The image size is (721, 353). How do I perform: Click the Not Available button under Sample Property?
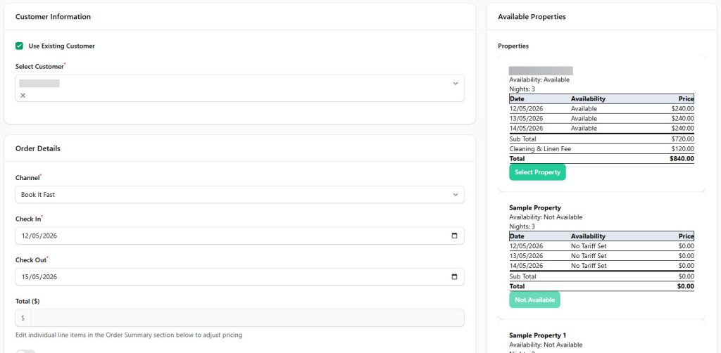pos(534,300)
